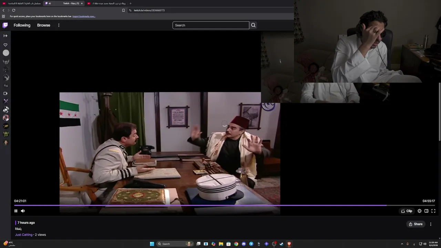441x248 pixels.
Task: Open the Browse tab
Action: [44, 25]
